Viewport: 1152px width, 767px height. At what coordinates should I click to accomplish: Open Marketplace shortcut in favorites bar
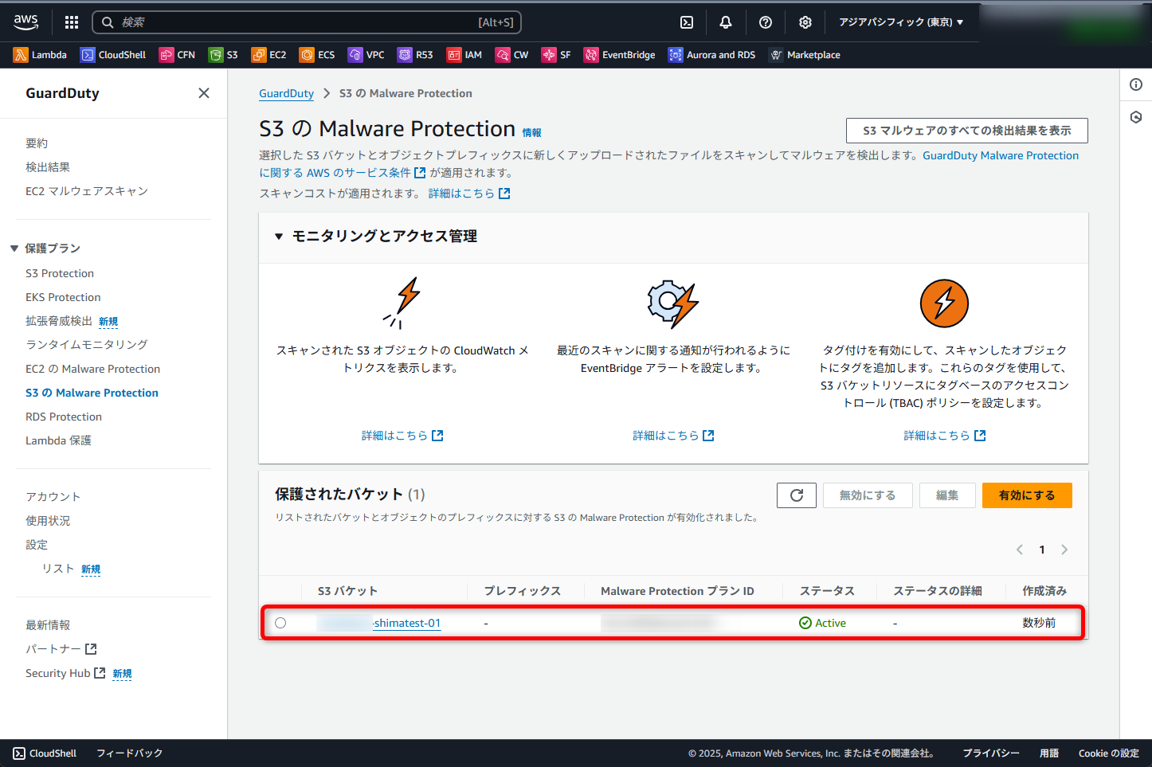pos(804,55)
